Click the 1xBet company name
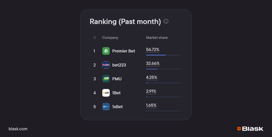The image size is (272, 137). (x=117, y=107)
